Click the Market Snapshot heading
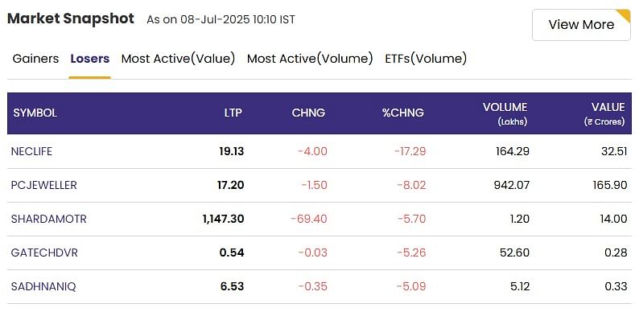This screenshot has height=312, width=639. (71, 18)
